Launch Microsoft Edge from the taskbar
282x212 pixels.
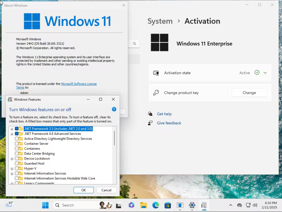pyautogui.click(x=156, y=205)
